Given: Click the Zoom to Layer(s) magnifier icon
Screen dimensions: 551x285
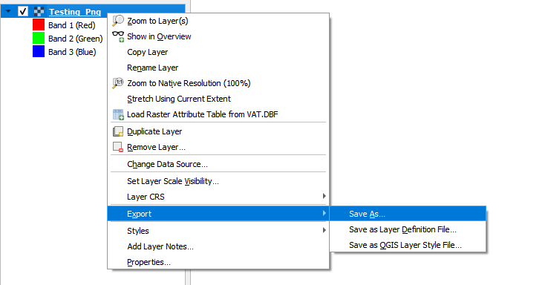Looking at the screenshot, I should [x=118, y=21].
